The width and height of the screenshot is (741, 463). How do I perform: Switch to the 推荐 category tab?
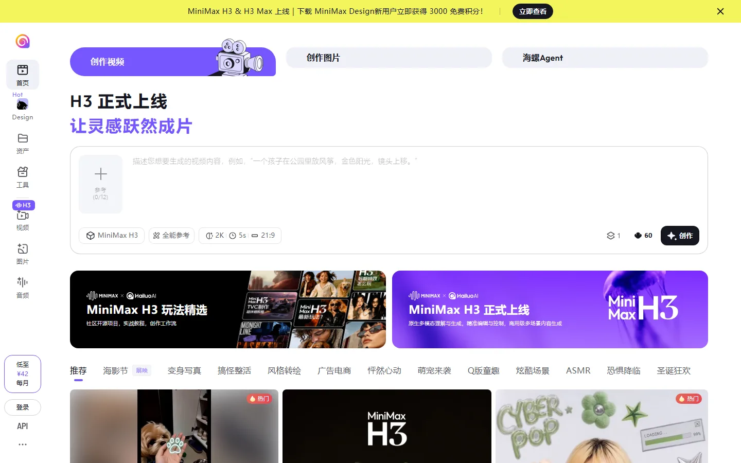click(78, 370)
